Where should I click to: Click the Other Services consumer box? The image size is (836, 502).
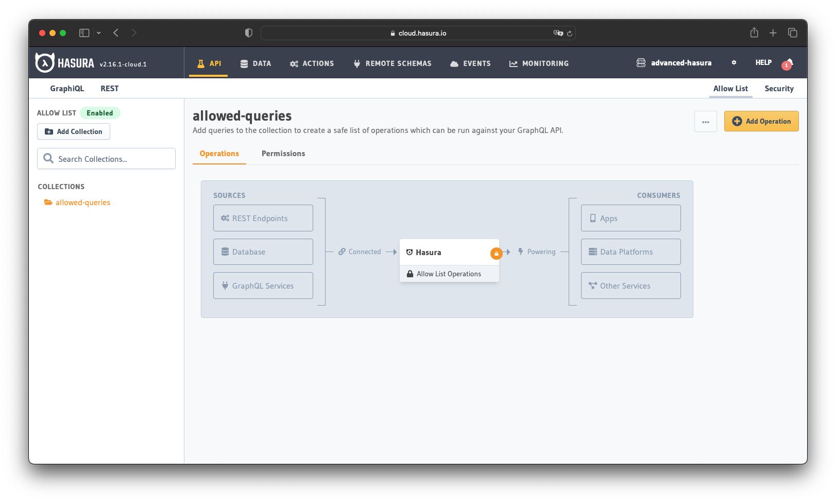pos(631,286)
